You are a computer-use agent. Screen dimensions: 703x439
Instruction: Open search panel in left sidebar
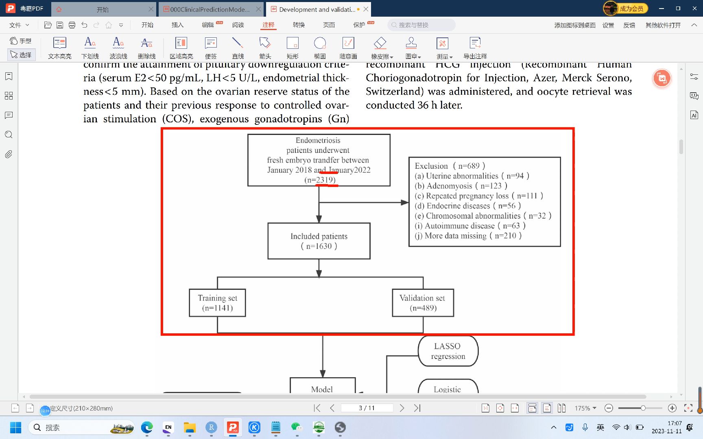coord(9,135)
